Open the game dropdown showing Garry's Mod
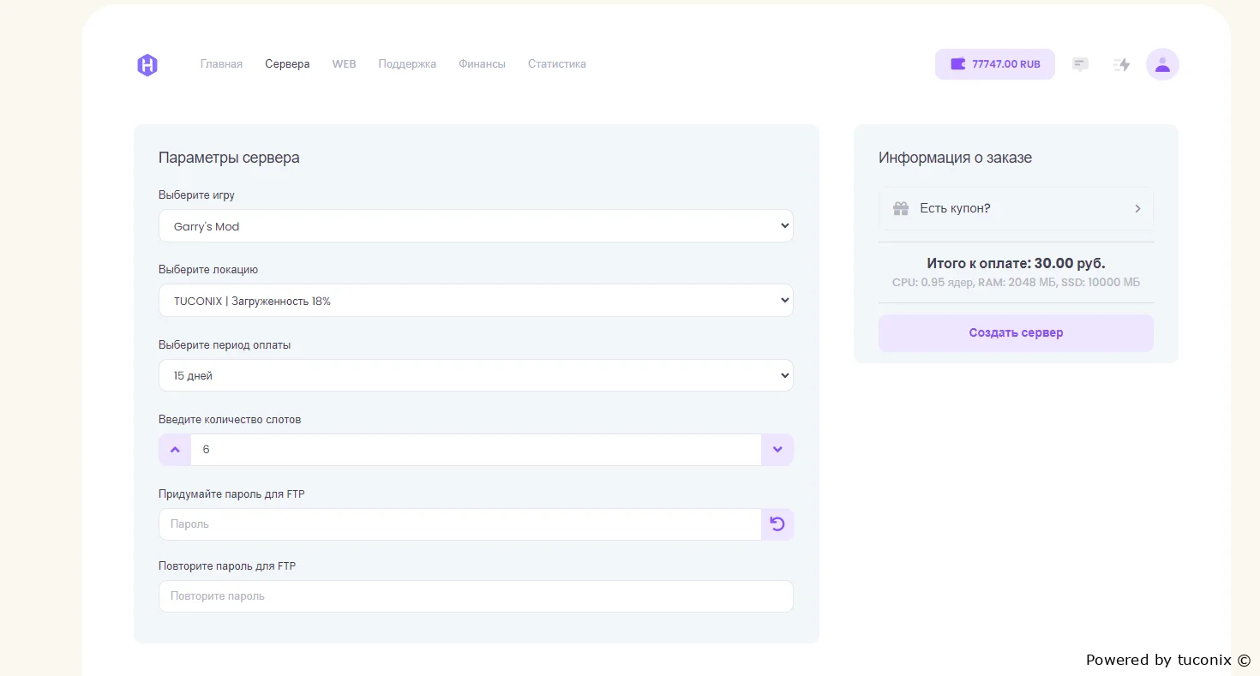The width and height of the screenshot is (1260, 676). click(476, 226)
